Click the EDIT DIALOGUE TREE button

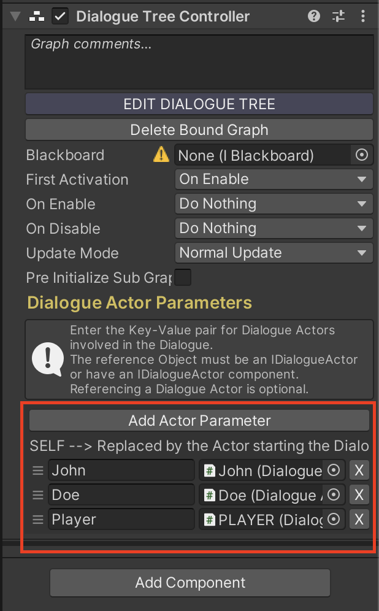[199, 104]
